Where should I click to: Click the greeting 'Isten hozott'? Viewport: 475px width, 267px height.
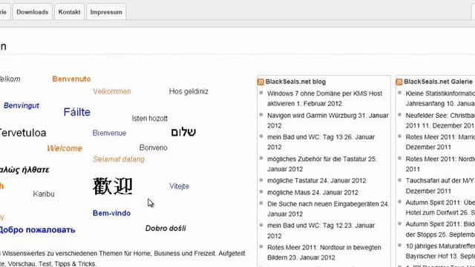150,119
